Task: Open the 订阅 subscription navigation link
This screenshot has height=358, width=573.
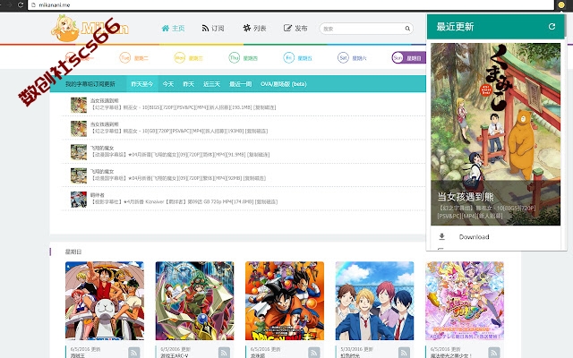Action: (x=213, y=28)
